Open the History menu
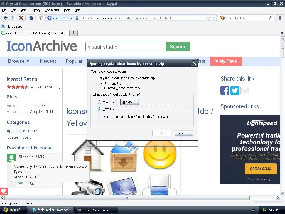The image size is (285, 214). point(36,10)
